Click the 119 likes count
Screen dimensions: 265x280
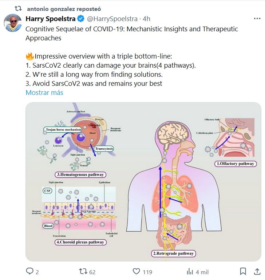click(x=147, y=272)
